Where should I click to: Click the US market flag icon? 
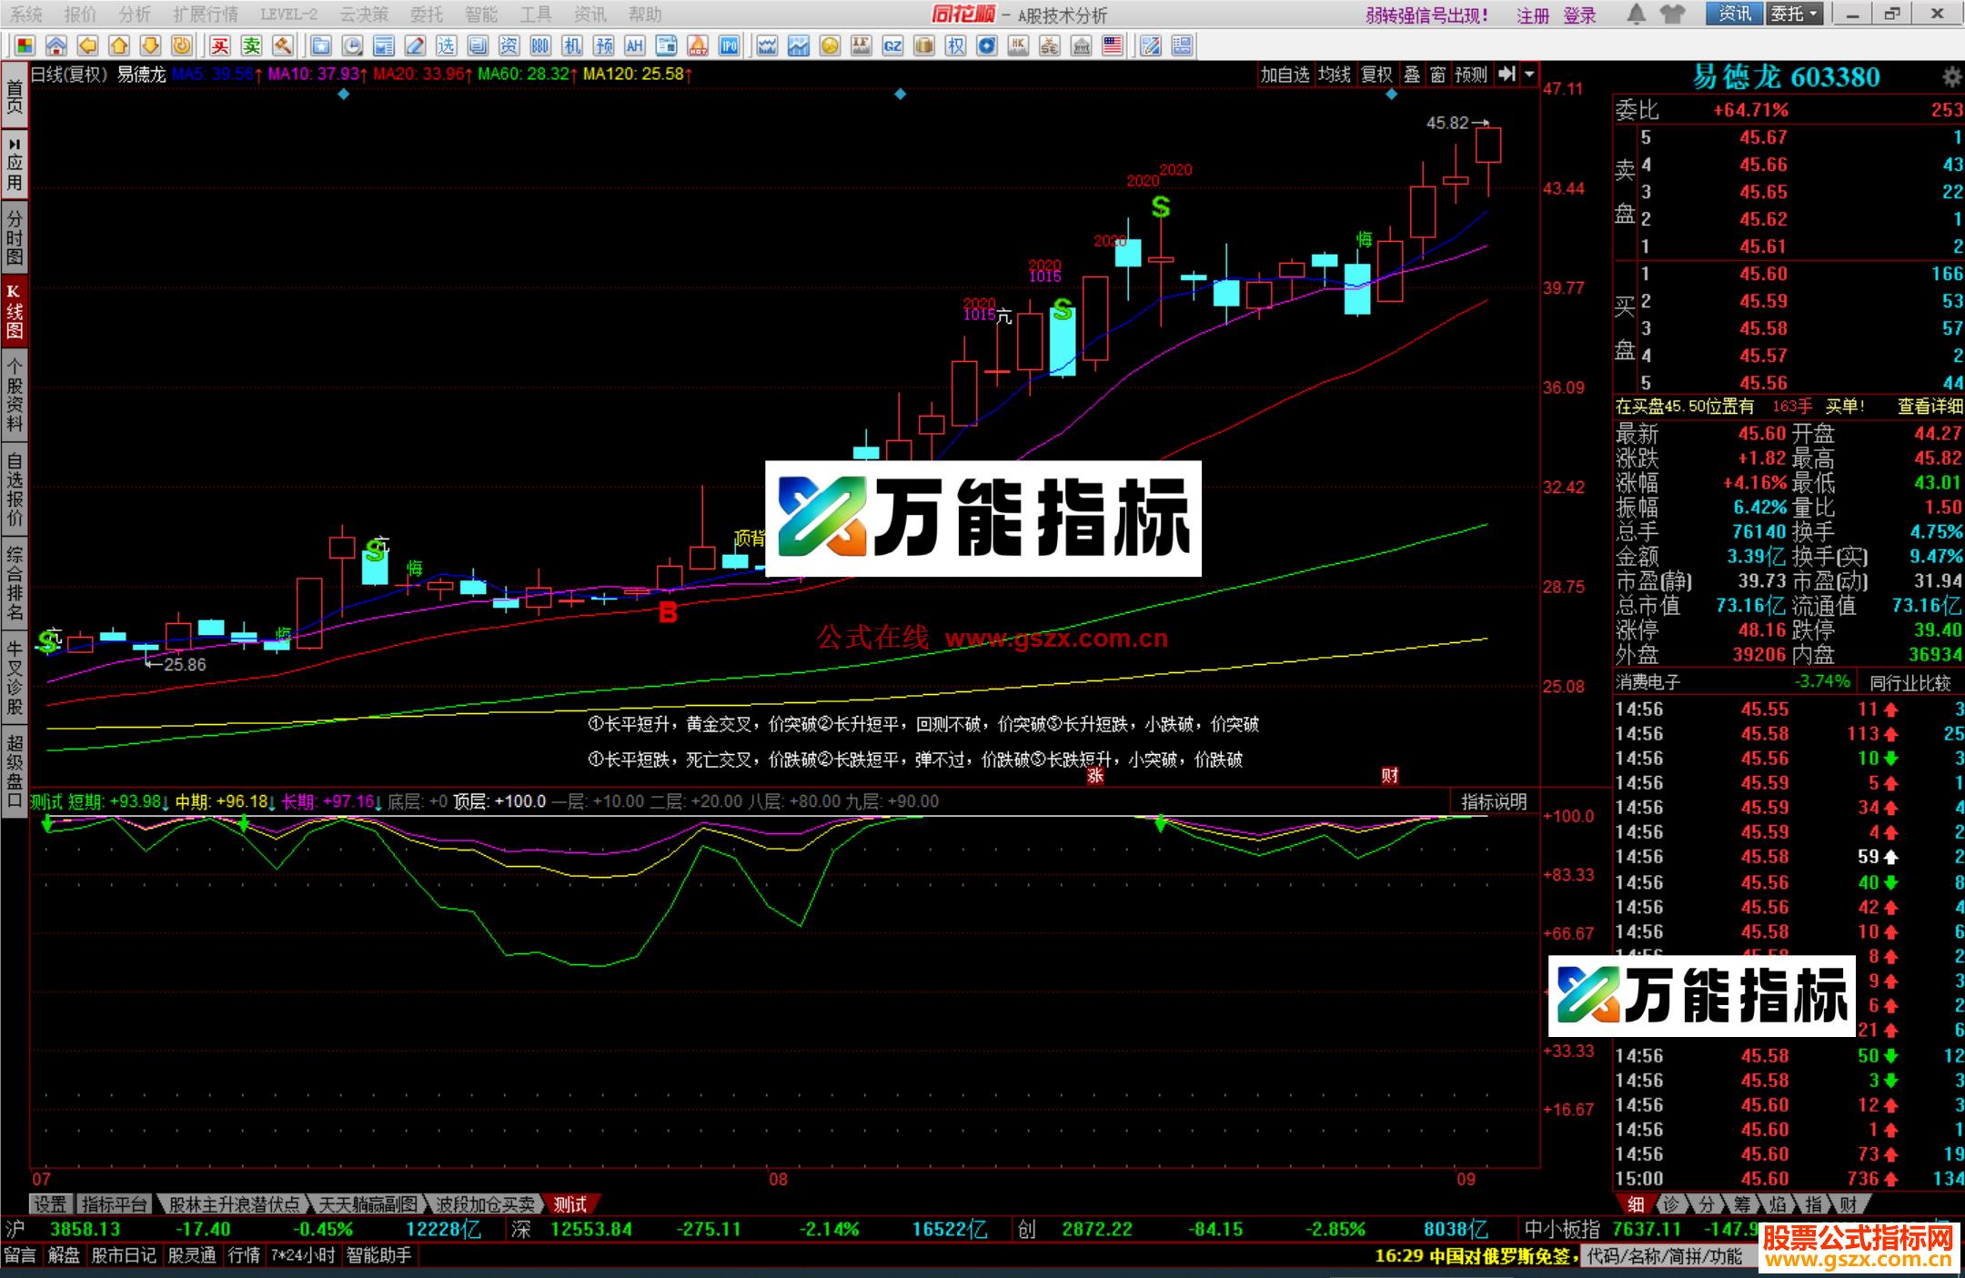[x=1112, y=45]
